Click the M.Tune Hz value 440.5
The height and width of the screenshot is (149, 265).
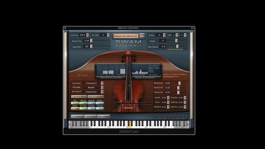(x=82, y=35)
